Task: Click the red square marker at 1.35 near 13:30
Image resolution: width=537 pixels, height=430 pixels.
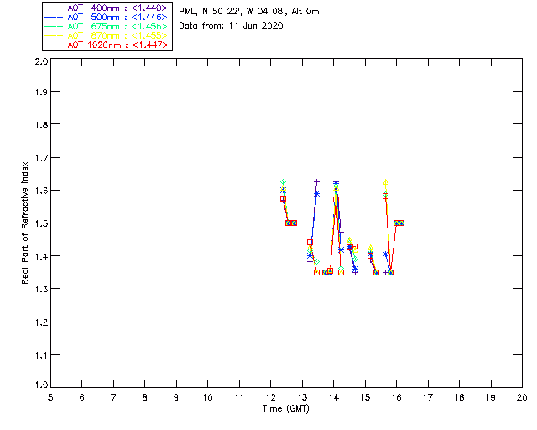Action: tap(317, 273)
